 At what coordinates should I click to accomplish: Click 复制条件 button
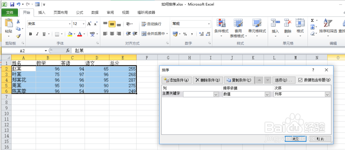(239, 80)
